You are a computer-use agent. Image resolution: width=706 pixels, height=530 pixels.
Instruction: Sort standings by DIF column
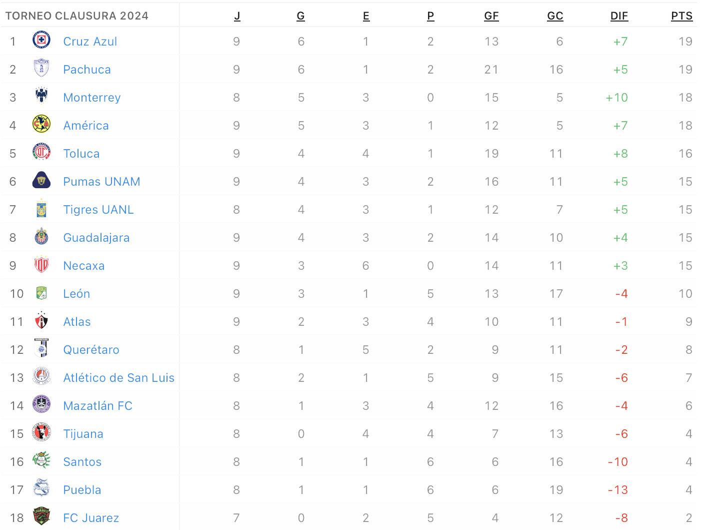[619, 16]
